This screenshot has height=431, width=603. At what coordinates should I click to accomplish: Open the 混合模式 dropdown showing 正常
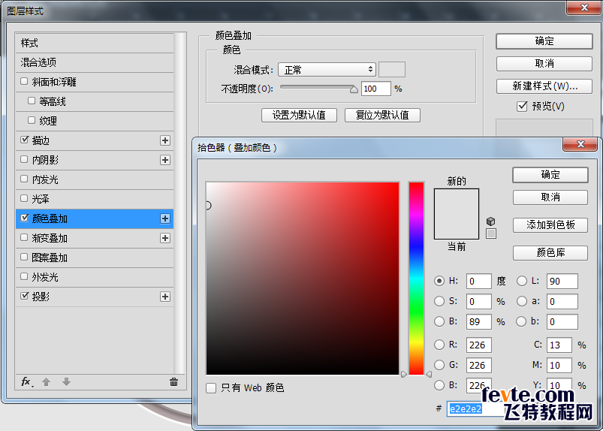[327, 70]
